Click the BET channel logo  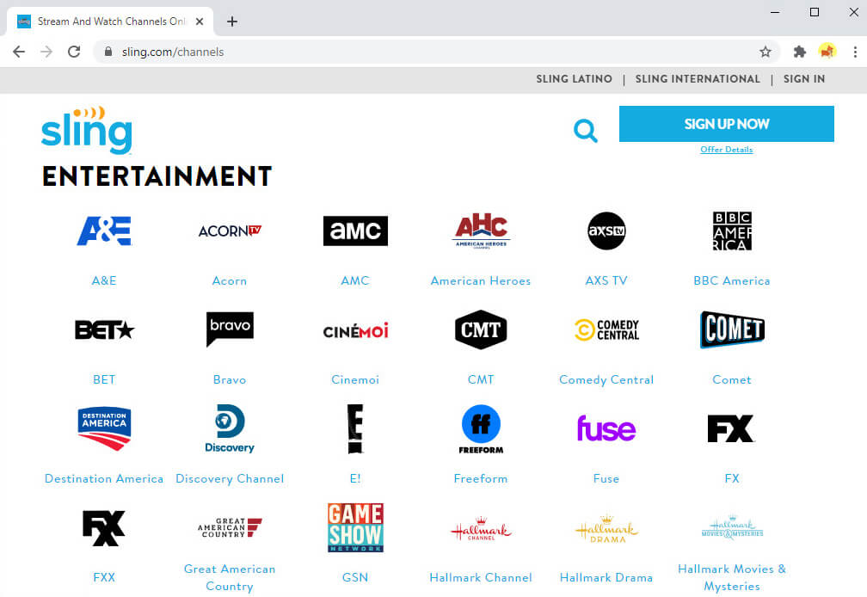(x=104, y=330)
